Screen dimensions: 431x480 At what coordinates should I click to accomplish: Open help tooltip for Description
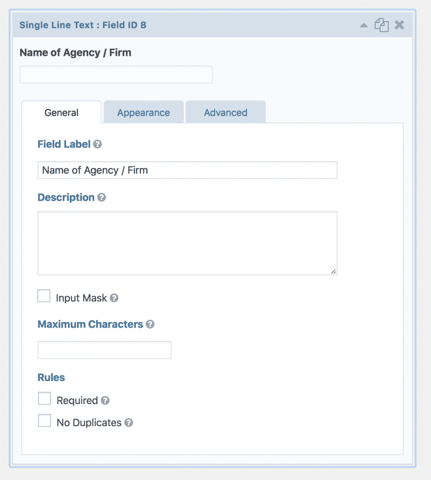(102, 197)
